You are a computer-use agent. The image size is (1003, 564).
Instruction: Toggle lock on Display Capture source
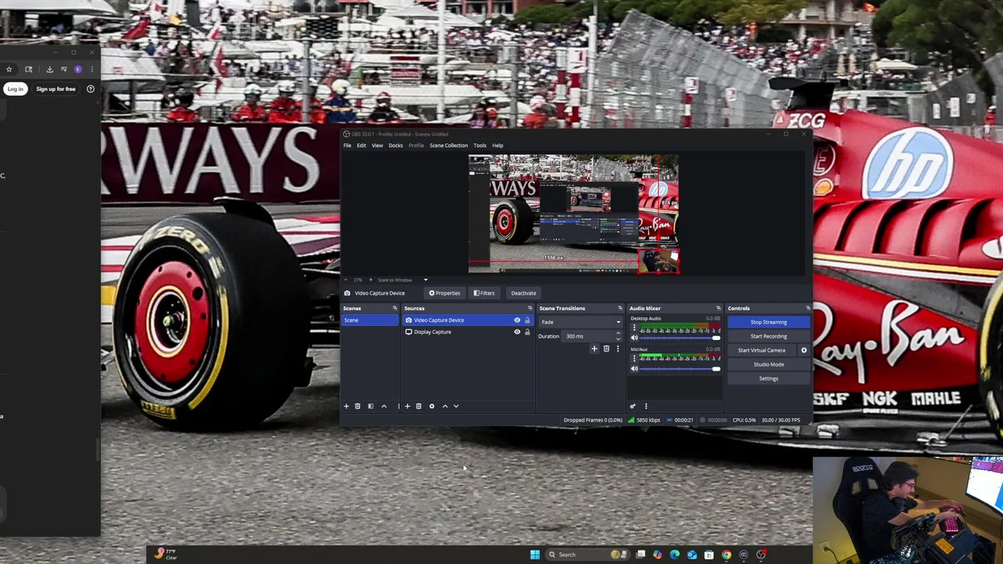527,332
